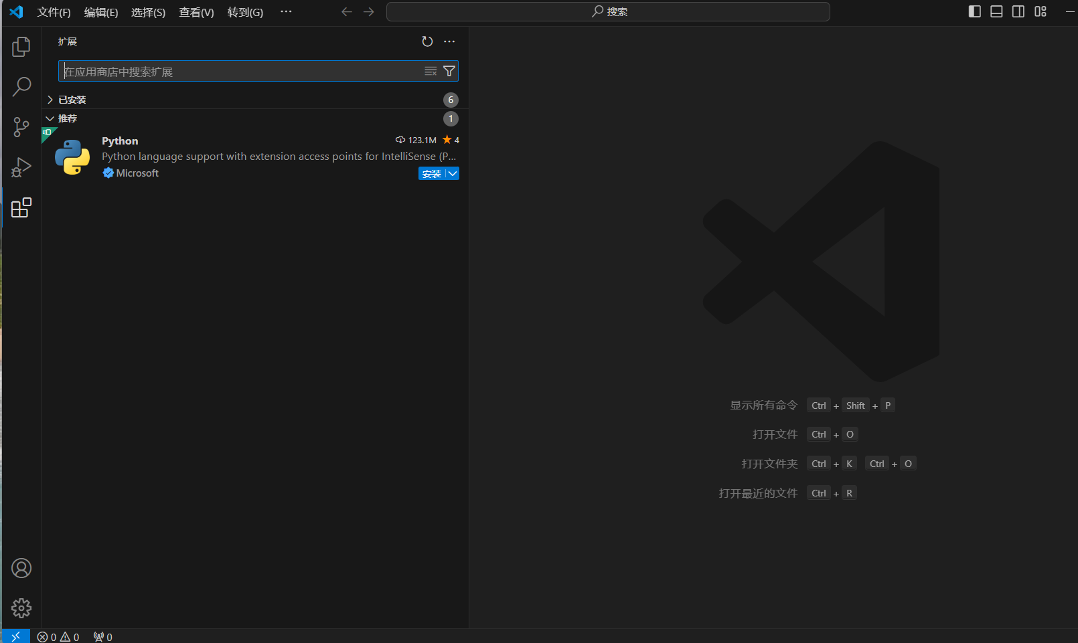Image resolution: width=1078 pixels, height=643 pixels.
Task: Open the Accounts menu icon
Action: point(21,568)
